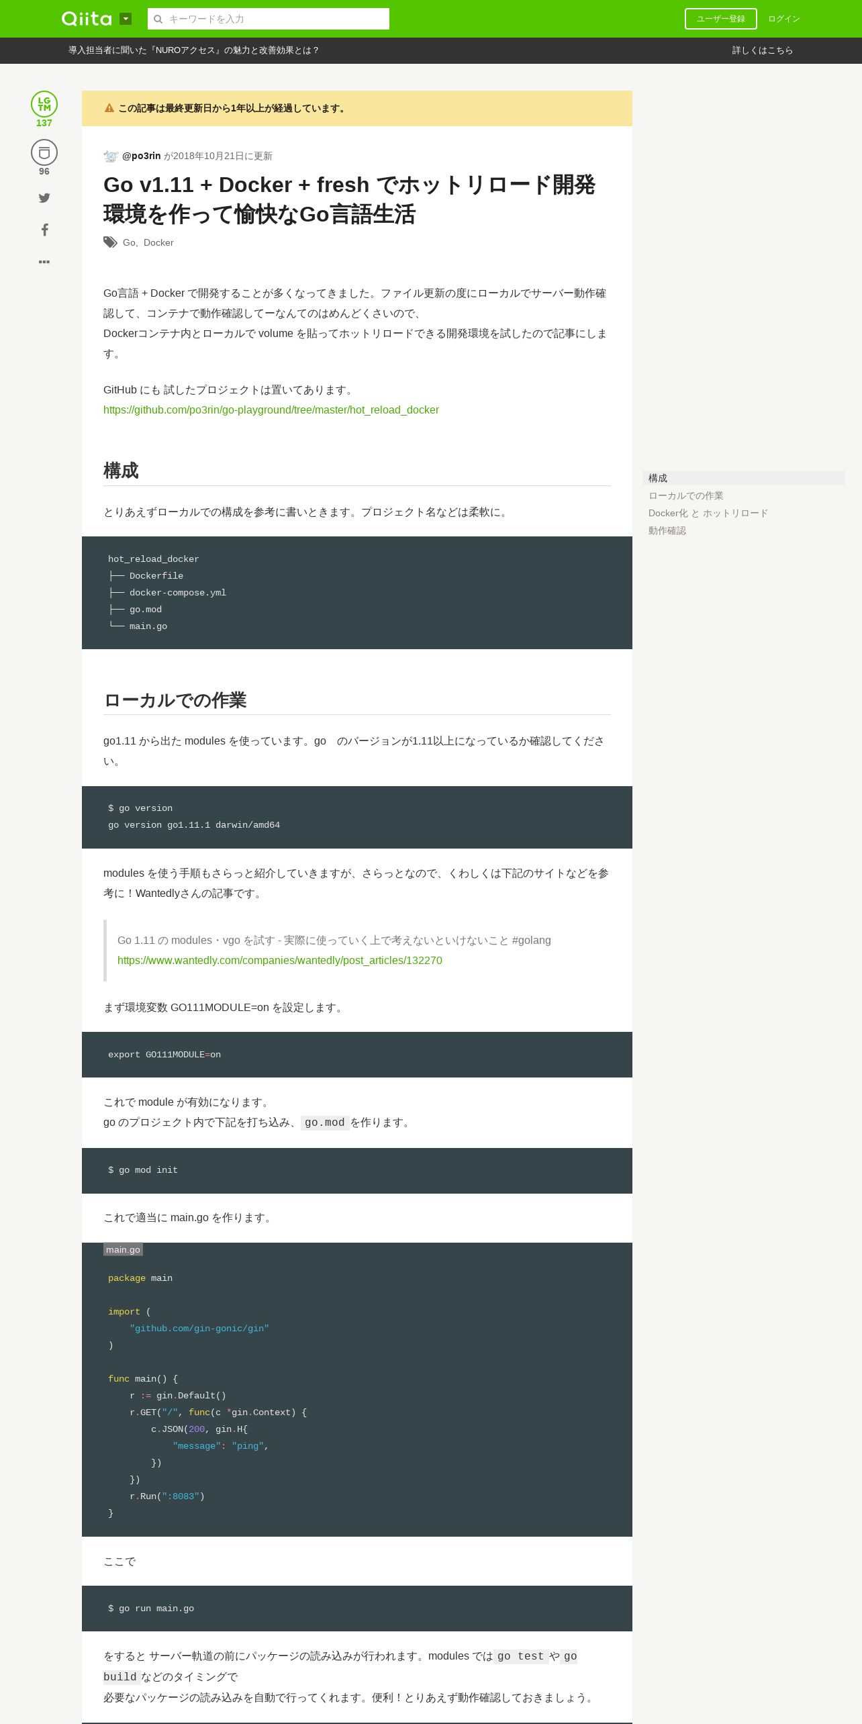
Task: Click the LGTM button icon
Action: coord(44,104)
